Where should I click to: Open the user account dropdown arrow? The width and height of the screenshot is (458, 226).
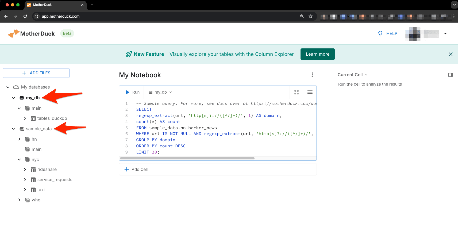445,33
